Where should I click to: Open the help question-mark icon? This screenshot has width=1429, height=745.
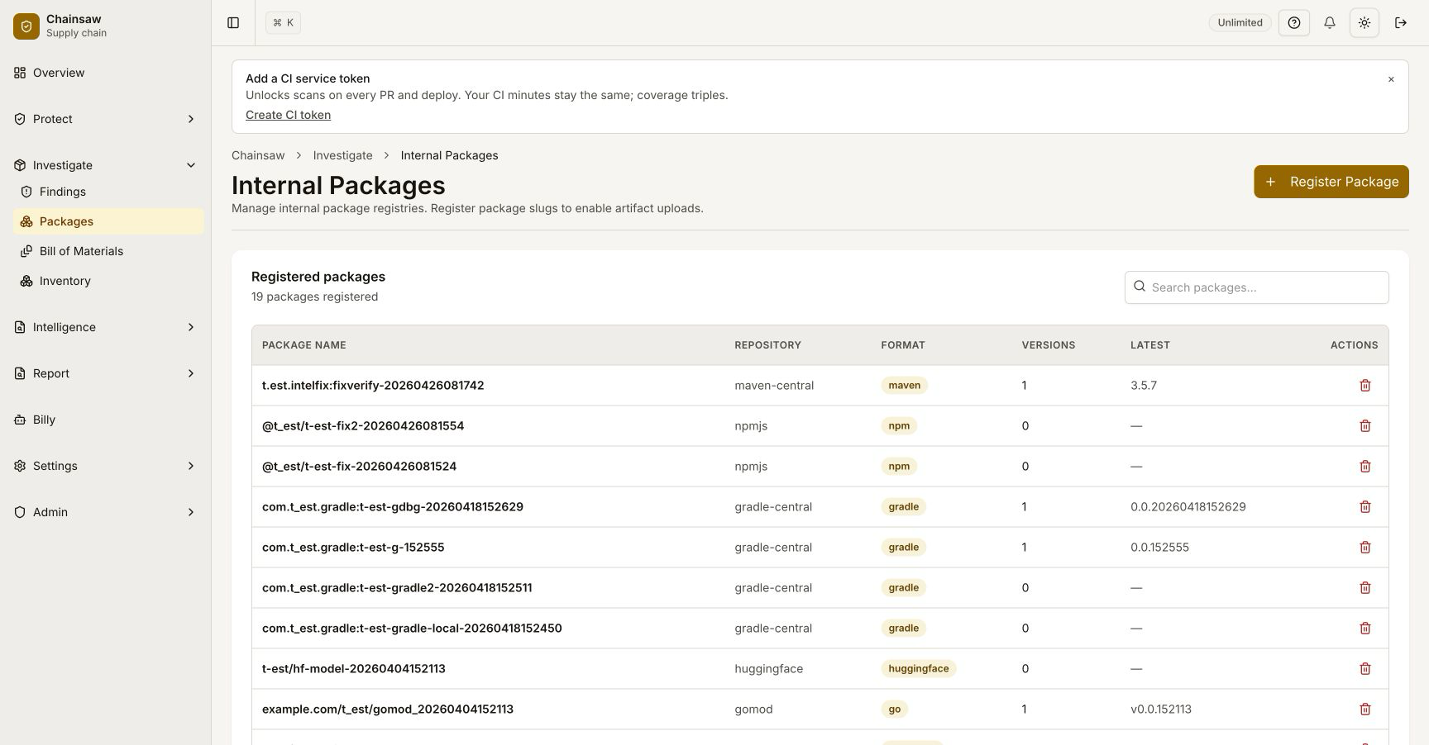point(1294,23)
